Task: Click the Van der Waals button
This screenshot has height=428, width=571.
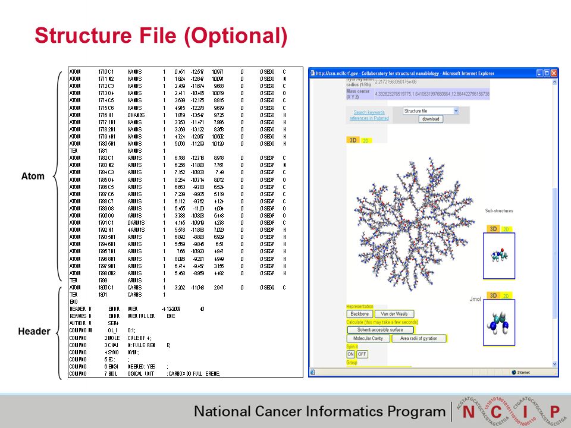Action: [x=394, y=314]
